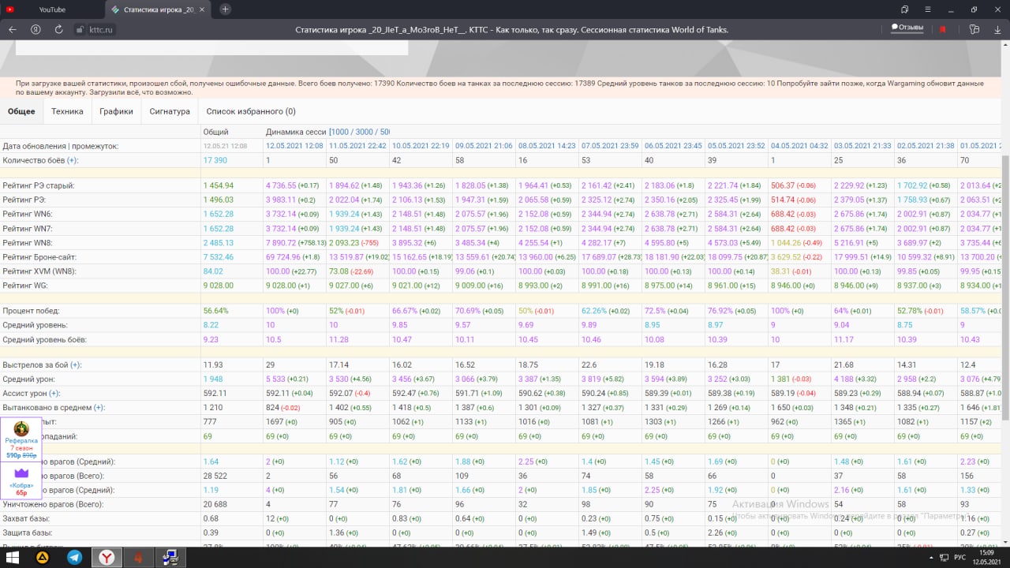1010x568 pixels.
Task: Click Yandex Browser taskbar icon
Action: (x=106, y=557)
